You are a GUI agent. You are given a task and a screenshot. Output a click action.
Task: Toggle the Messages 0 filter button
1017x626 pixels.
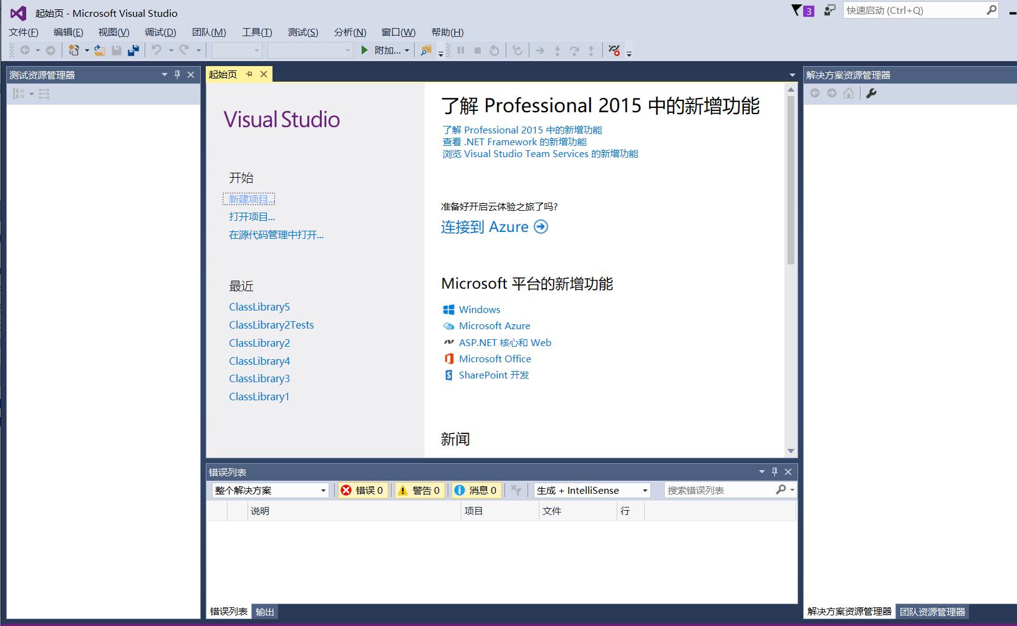[x=476, y=491]
